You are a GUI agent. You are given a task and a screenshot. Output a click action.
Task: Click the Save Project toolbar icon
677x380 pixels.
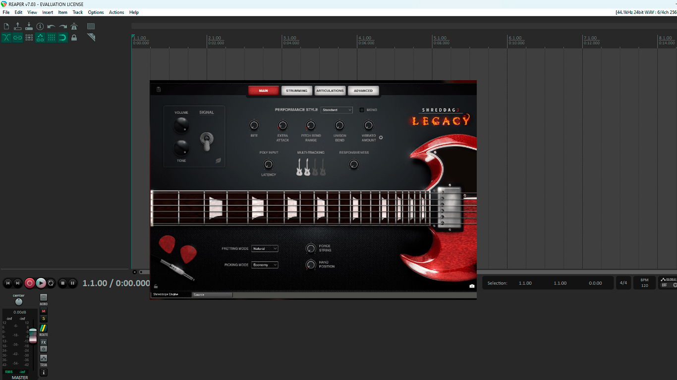point(29,26)
